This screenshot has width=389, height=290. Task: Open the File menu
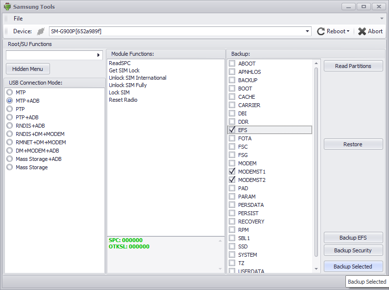click(x=18, y=19)
